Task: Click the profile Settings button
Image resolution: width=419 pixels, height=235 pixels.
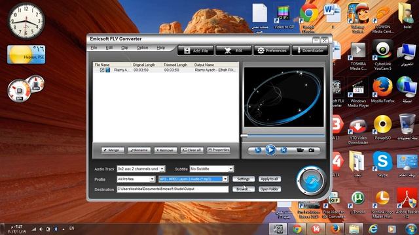Action: pyautogui.click(x=244, y=179)
